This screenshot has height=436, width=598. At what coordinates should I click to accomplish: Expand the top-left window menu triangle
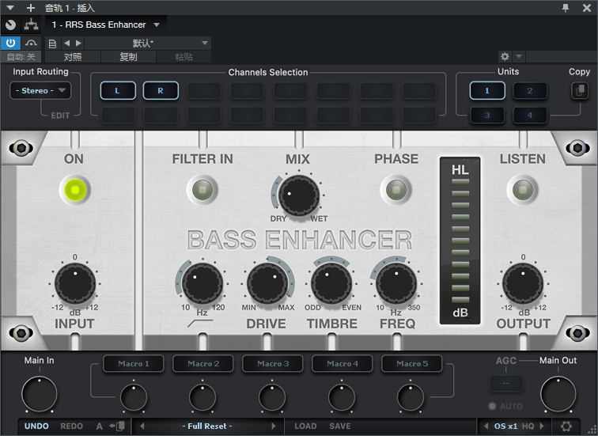[10, 8]
